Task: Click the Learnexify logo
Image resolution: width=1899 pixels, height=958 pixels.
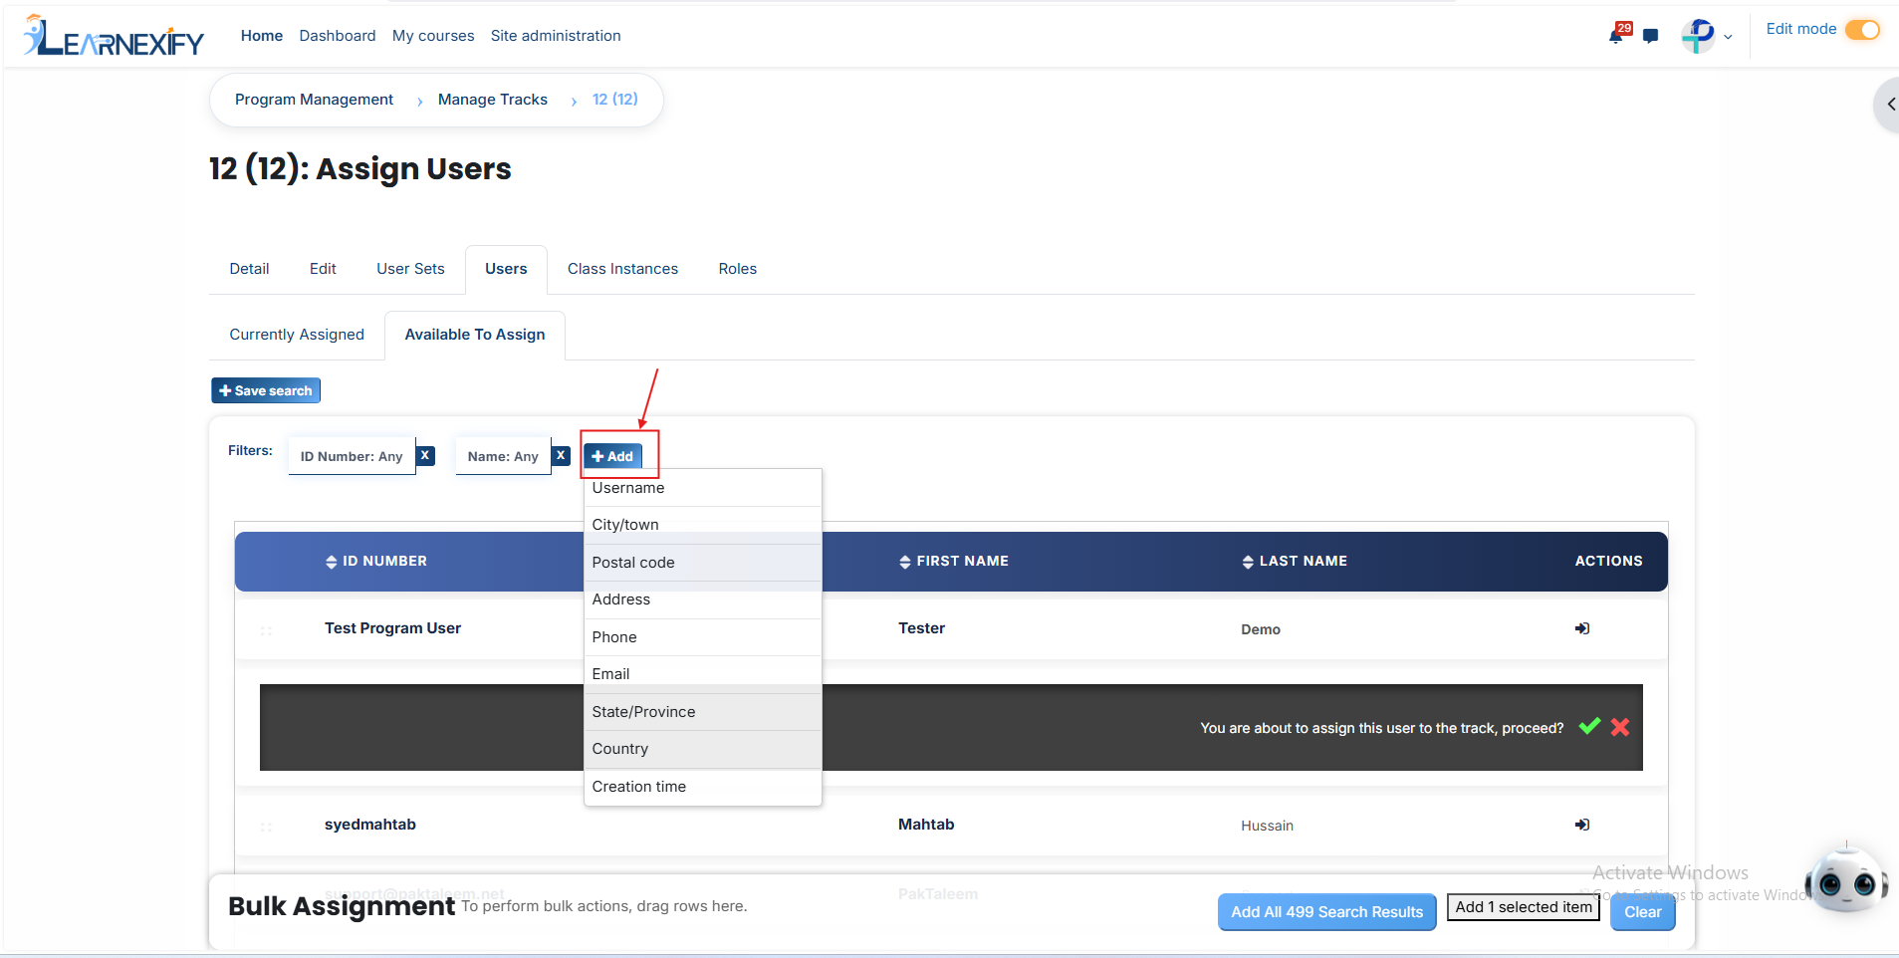Action: (x=114, y=36)
